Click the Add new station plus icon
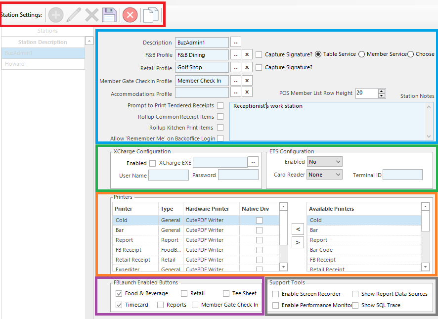 [56, 15]
